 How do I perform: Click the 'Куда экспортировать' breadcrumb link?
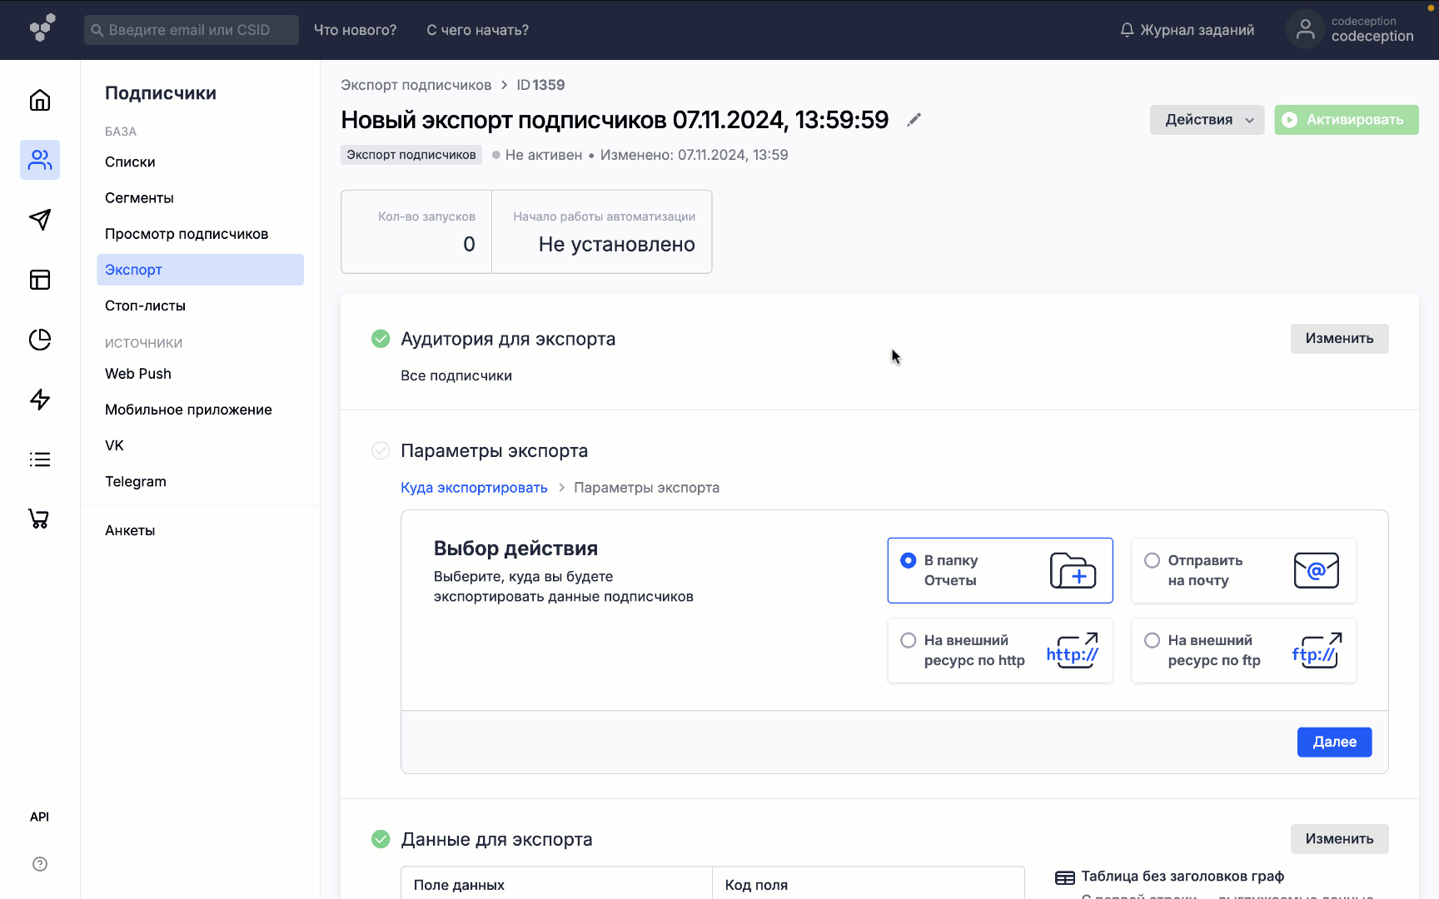474,488
